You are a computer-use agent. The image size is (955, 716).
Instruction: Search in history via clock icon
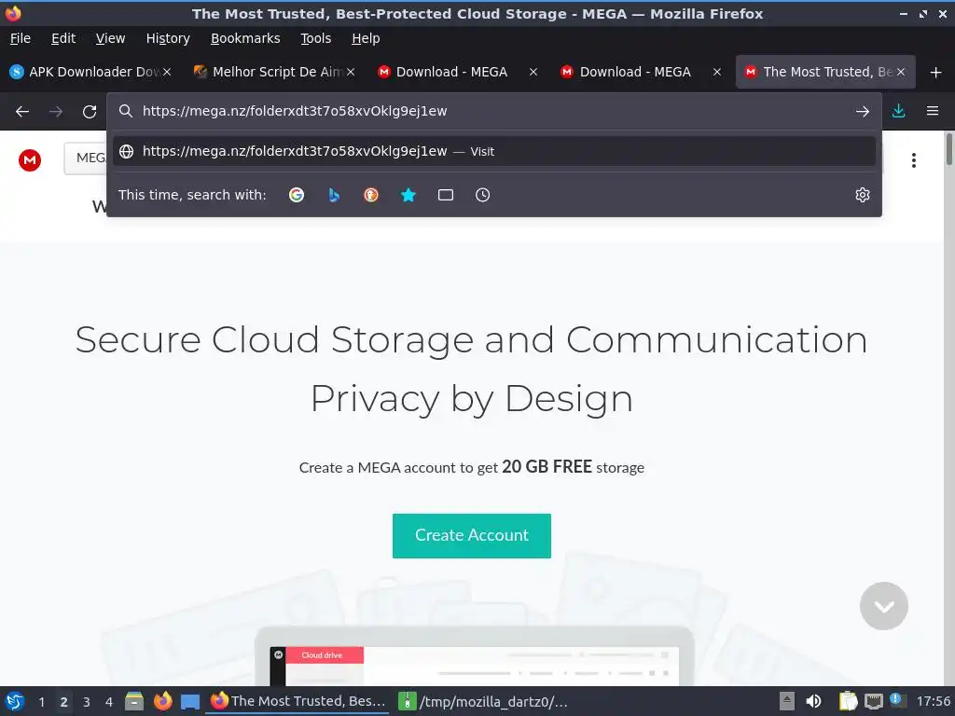pyautogui.click(x=482, y=195)
